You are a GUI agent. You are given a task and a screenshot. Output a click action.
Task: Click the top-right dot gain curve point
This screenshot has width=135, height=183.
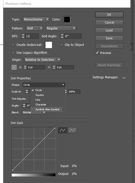[x=55, y=128]
